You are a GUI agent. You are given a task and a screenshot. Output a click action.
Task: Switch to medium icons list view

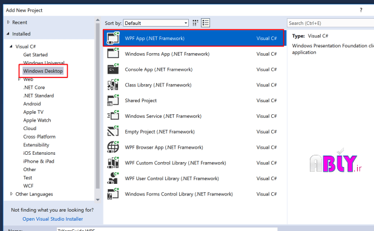[205, 23]
